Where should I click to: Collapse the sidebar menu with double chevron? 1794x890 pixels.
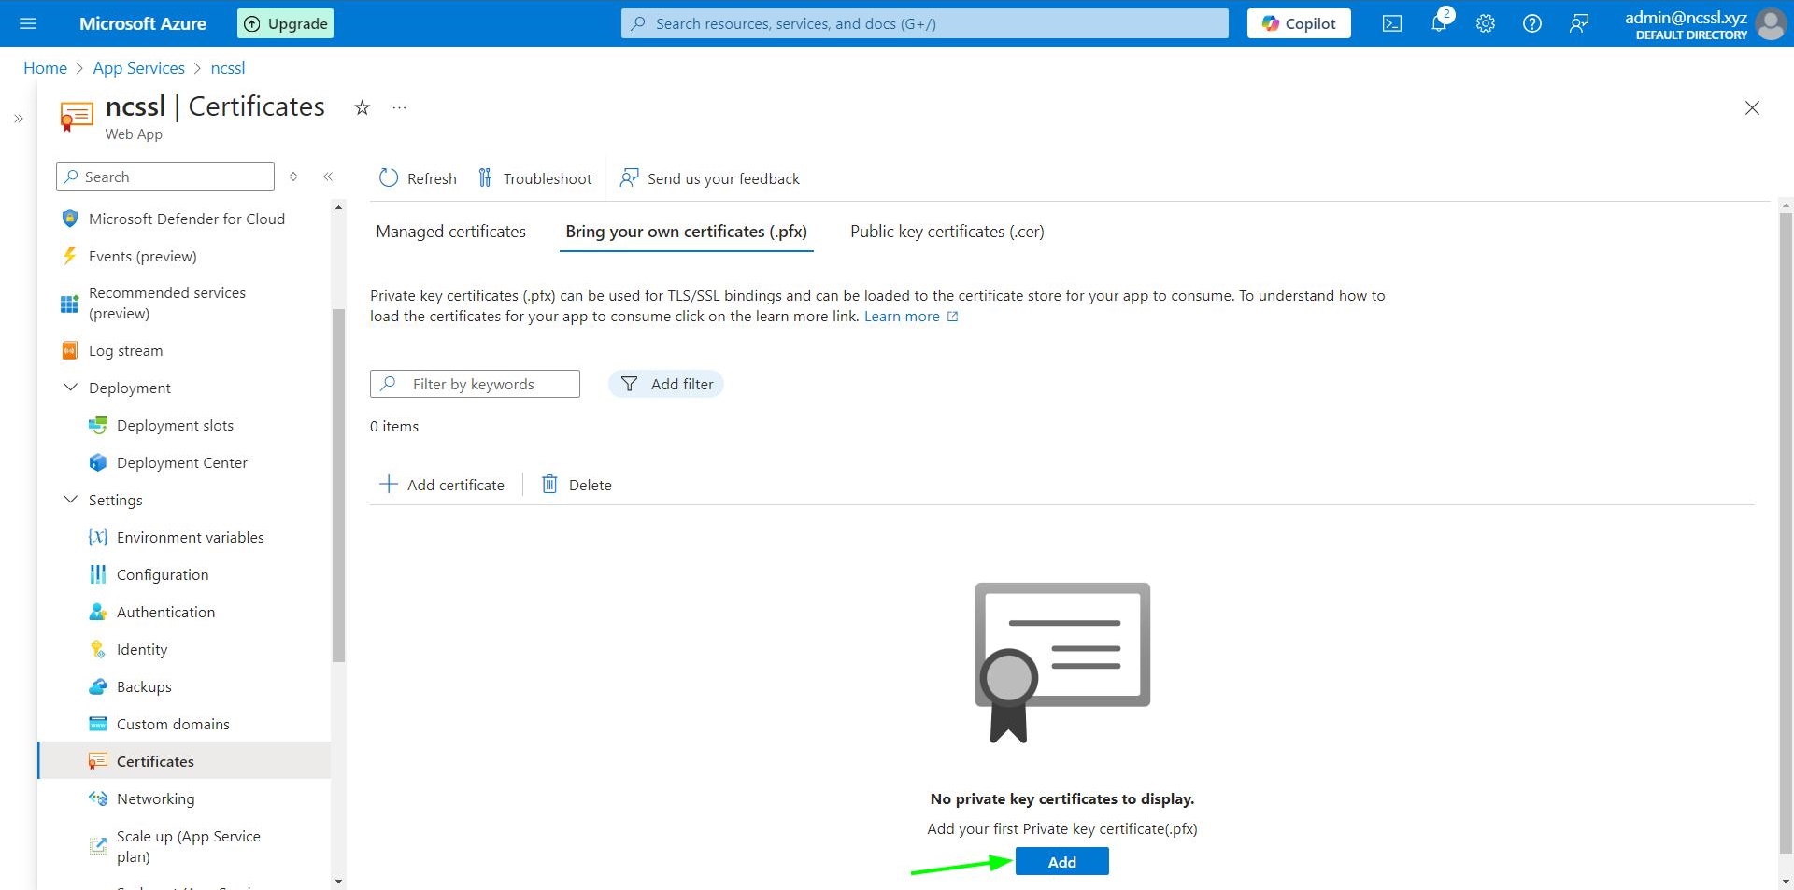coord(328,177)
